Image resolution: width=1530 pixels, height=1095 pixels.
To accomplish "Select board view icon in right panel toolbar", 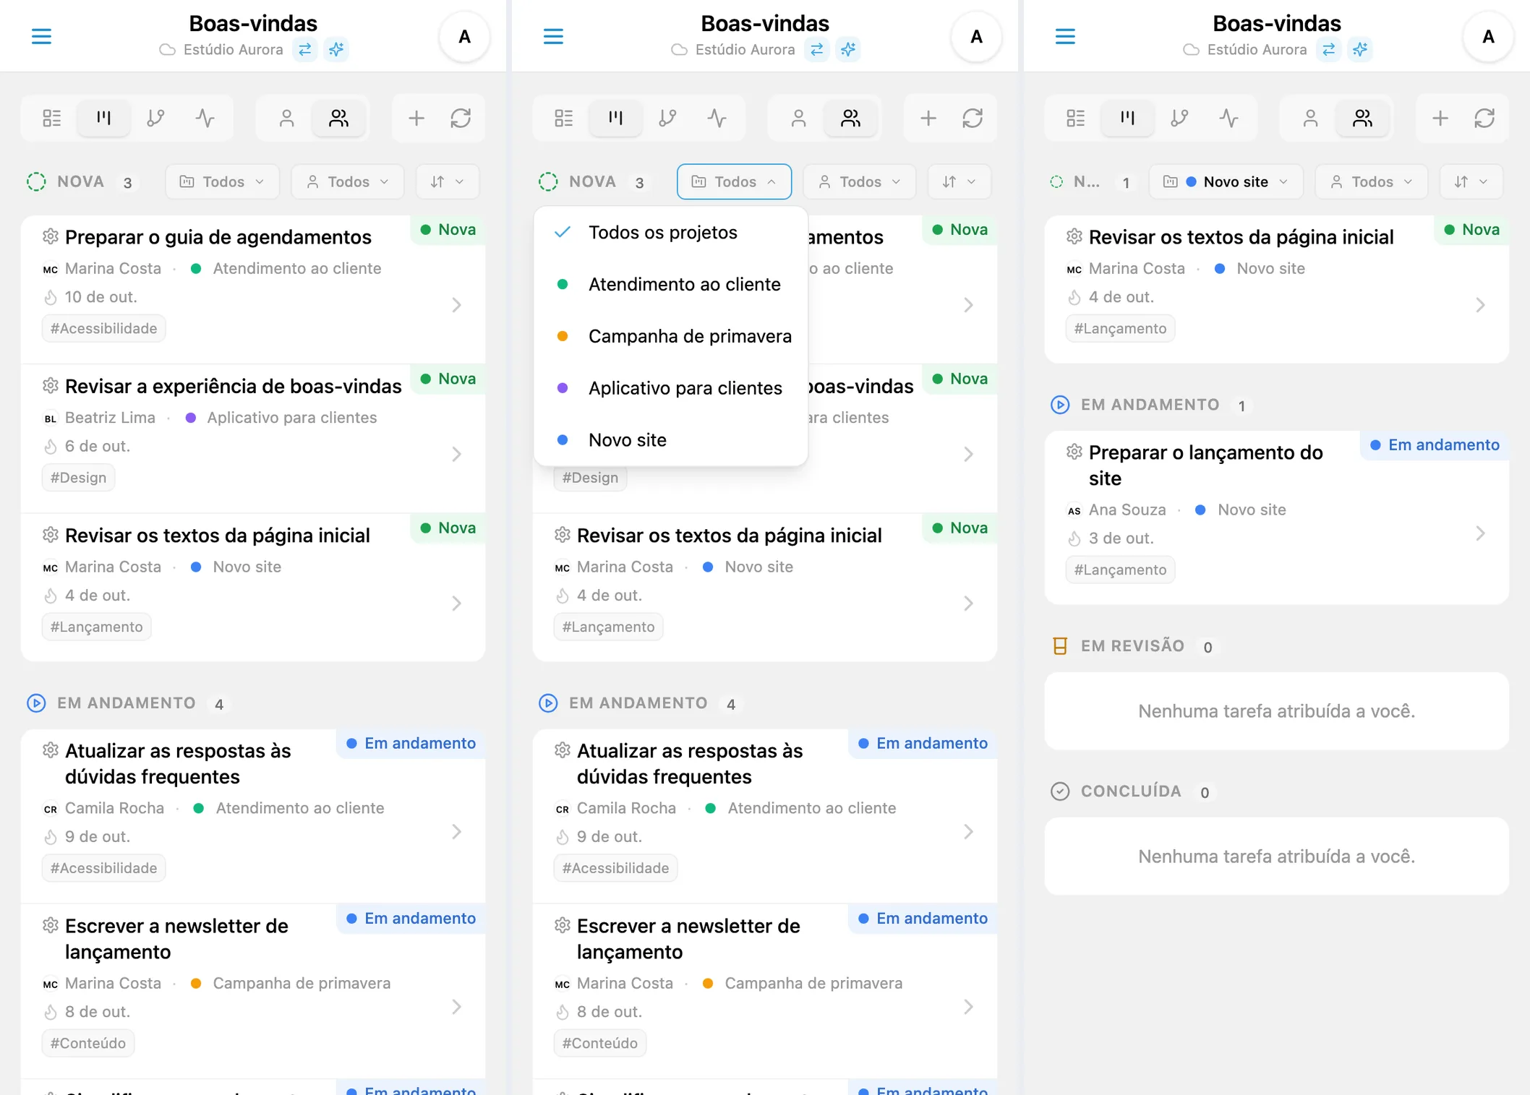I will [x=1127, y=118].
